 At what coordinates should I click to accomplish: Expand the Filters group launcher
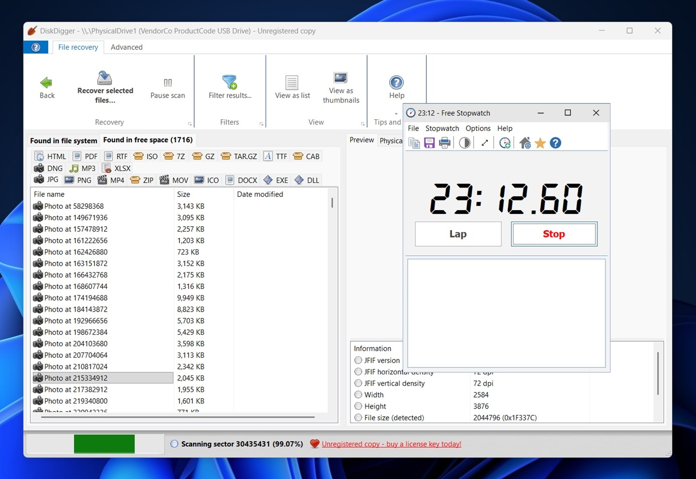click(262, 124)
